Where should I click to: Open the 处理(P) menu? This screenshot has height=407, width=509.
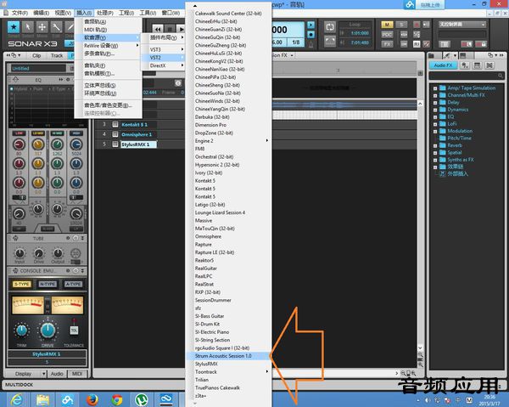click(x=105, y=13)
